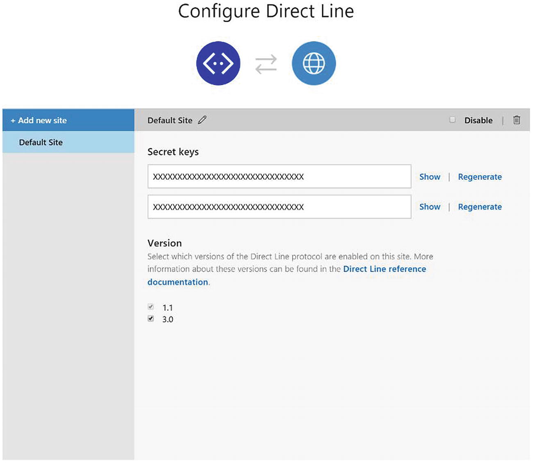Click the two-way arrows exchange icon
The height and width of the screenshot is (463, 533).
tap(266, 64)
